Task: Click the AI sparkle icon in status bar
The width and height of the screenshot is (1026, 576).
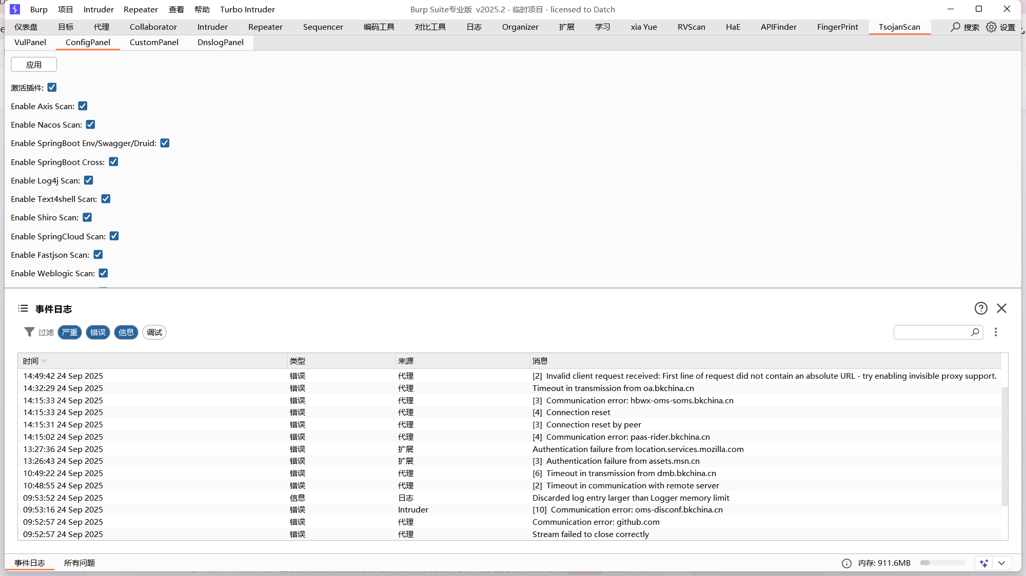Action: pos(983,563)
